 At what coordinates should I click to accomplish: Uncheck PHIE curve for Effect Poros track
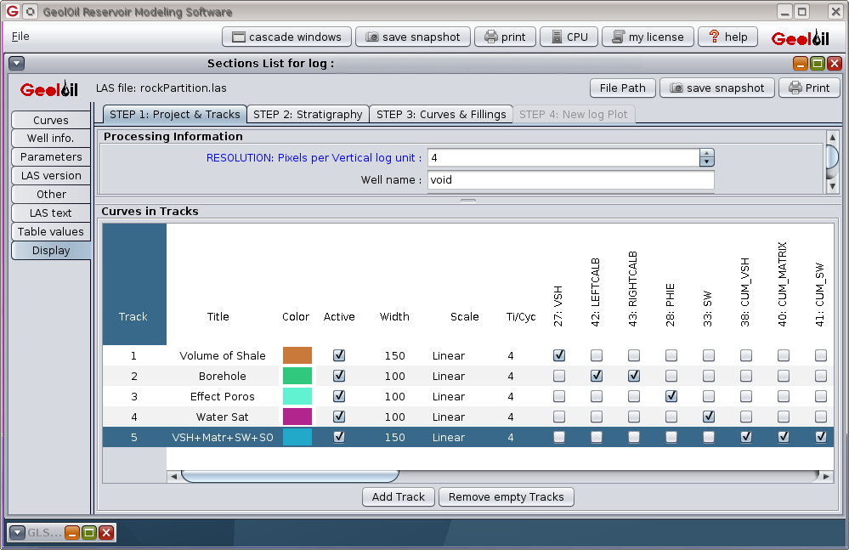coord(671,396)
